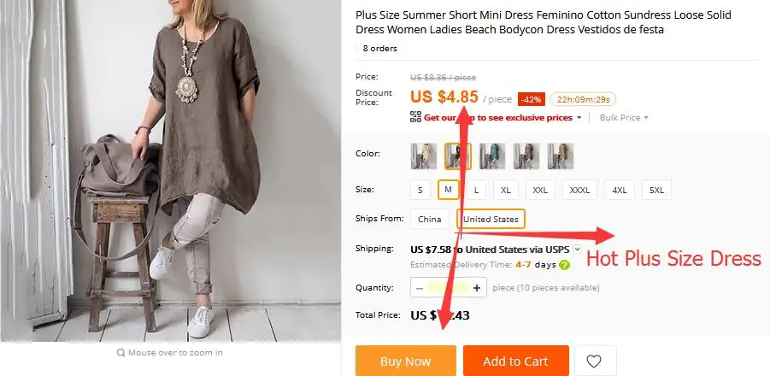Click the Add to Cart button

(x=515, y=361)
